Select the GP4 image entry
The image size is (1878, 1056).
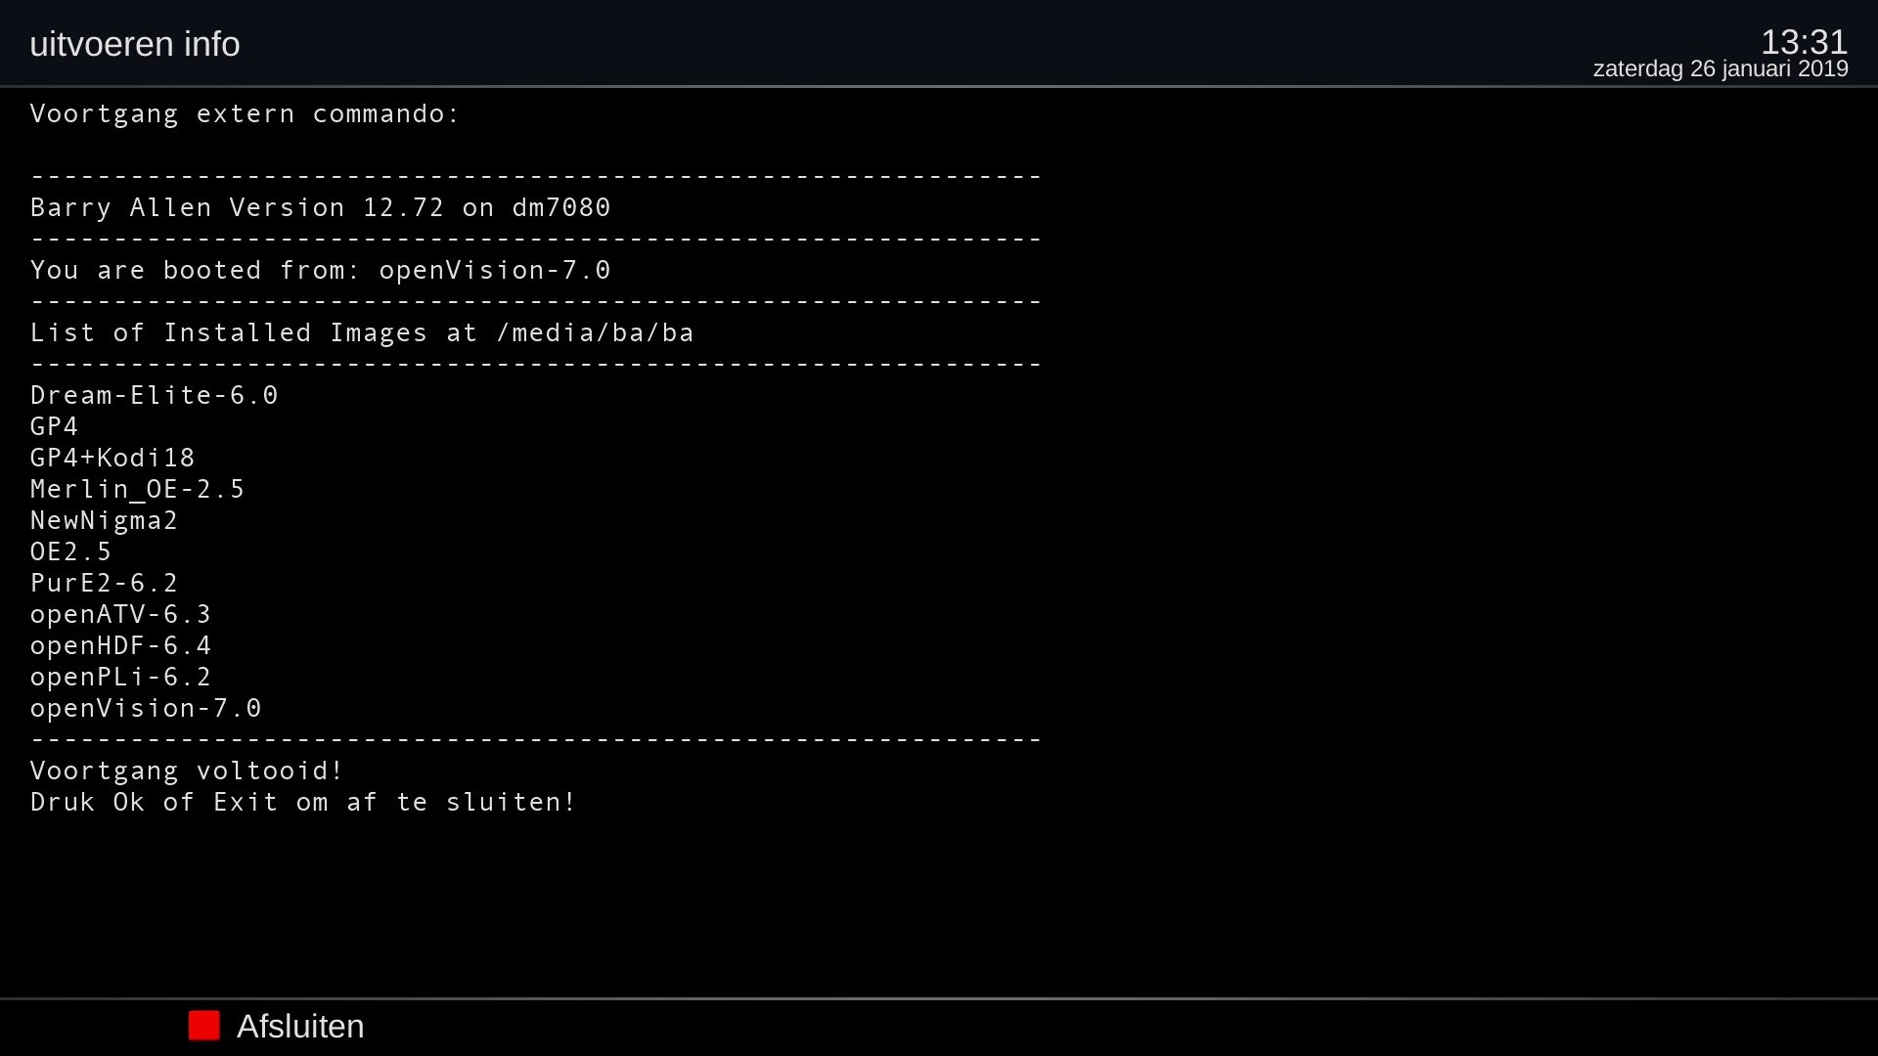54,427
